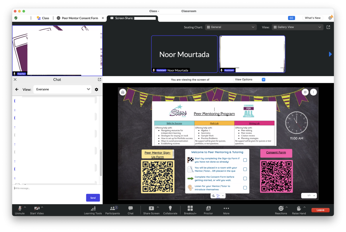Open the More options menu
Screen dimensions: 346x232
[x=226, y=210]
